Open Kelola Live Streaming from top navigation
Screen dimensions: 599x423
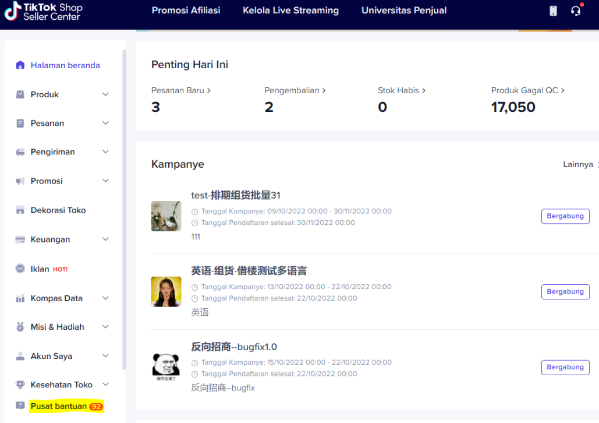(x=290, y=10)
